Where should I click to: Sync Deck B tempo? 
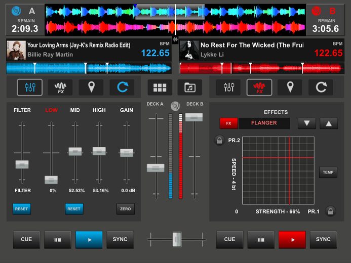(x=323, y=240)
